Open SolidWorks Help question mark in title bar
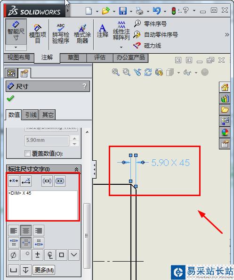The image size is (234, 280). point(186,10)
